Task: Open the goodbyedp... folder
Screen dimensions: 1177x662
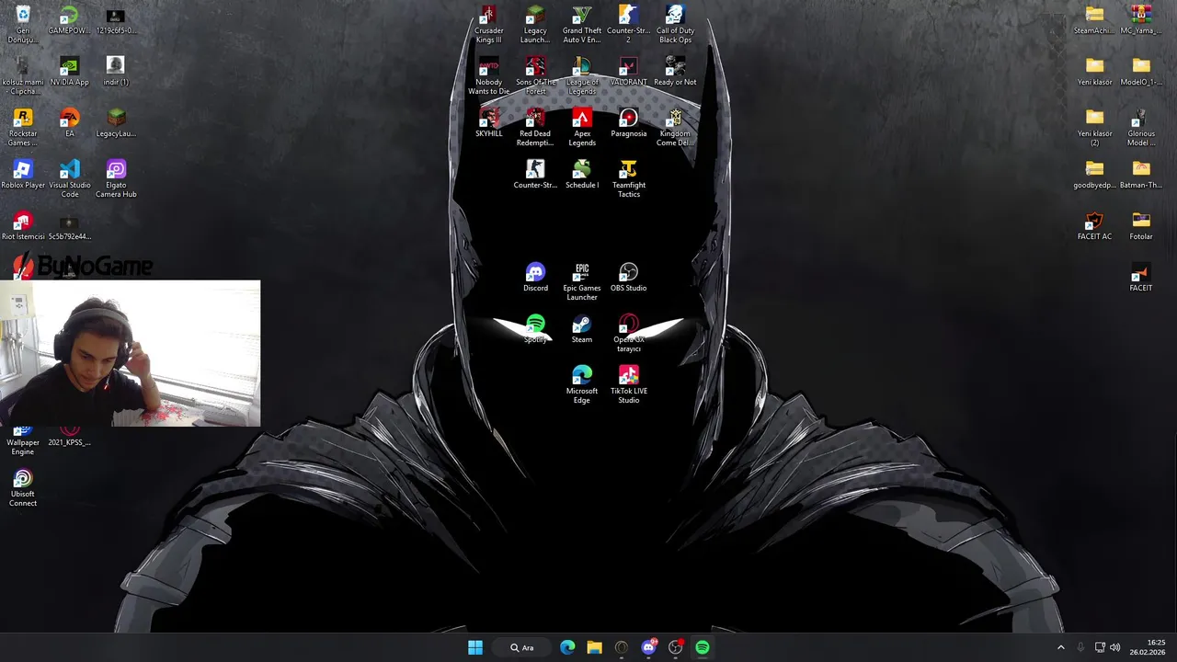Action: coord(1094,175)
